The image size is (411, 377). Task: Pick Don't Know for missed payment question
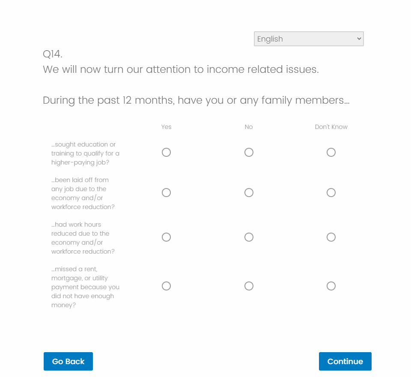(331, 286)
